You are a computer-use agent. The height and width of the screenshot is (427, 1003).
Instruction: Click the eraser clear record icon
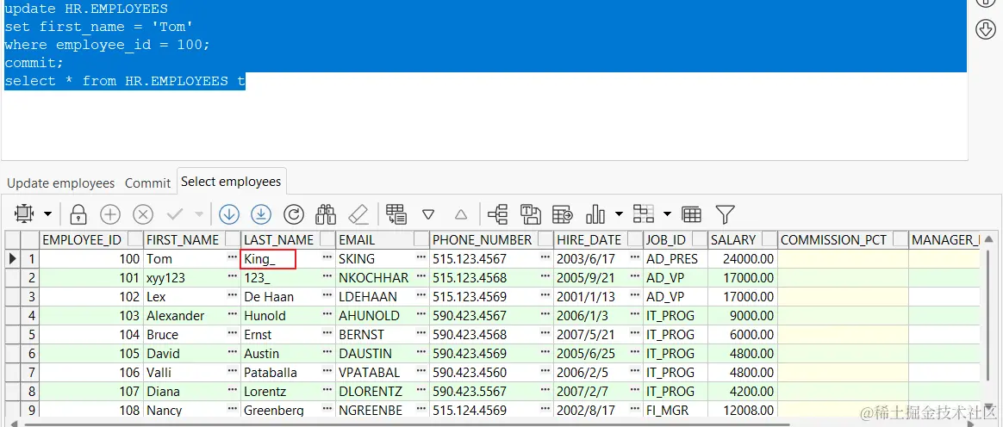tap(358, 214)
